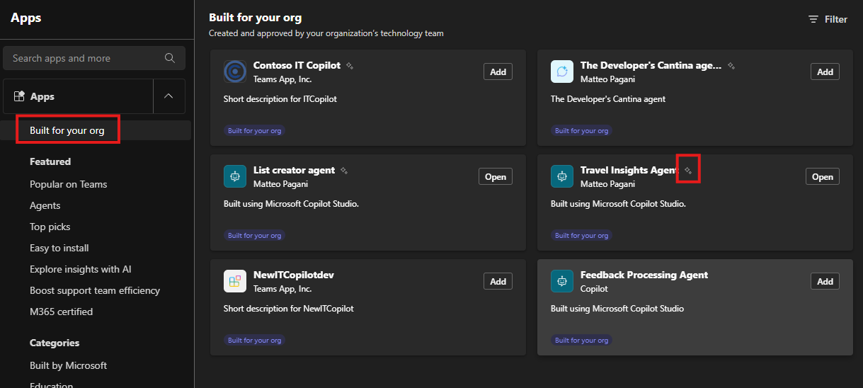
Task: Click the sparkle badge next to Contoso IT Copilot
Action: (x=350, y=66)
